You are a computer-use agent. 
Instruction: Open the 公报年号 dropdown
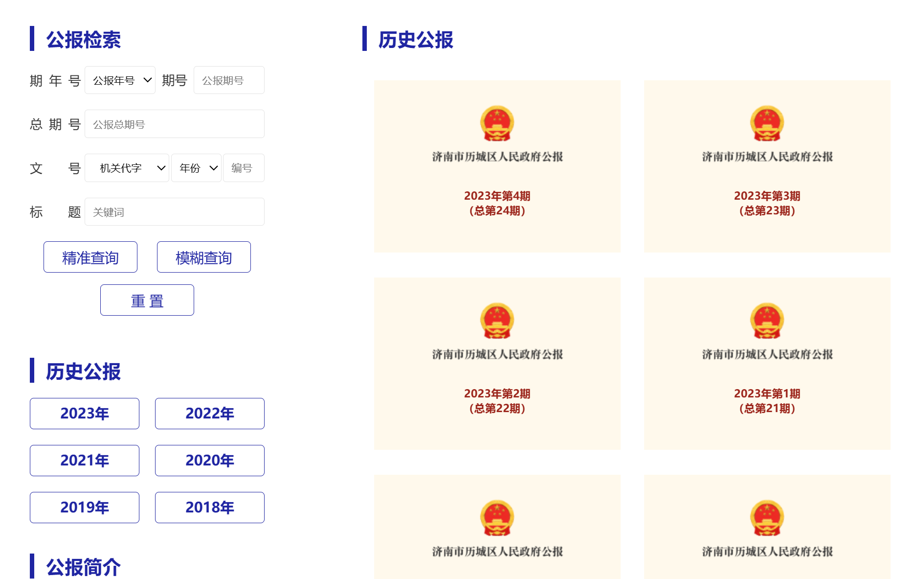(120, 80)
